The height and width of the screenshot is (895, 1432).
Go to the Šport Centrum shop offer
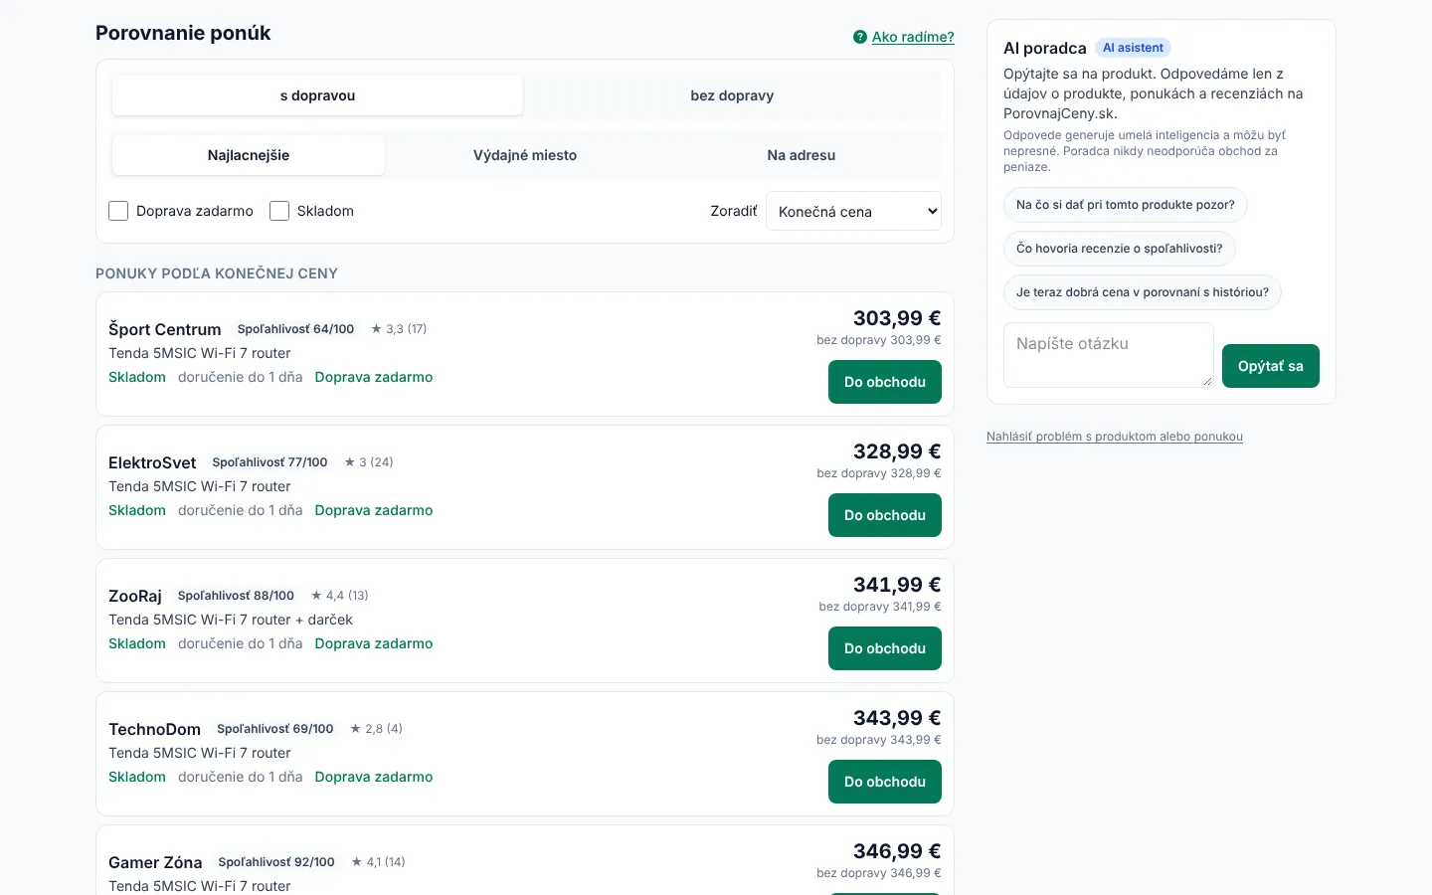click(x=885, y=382)
